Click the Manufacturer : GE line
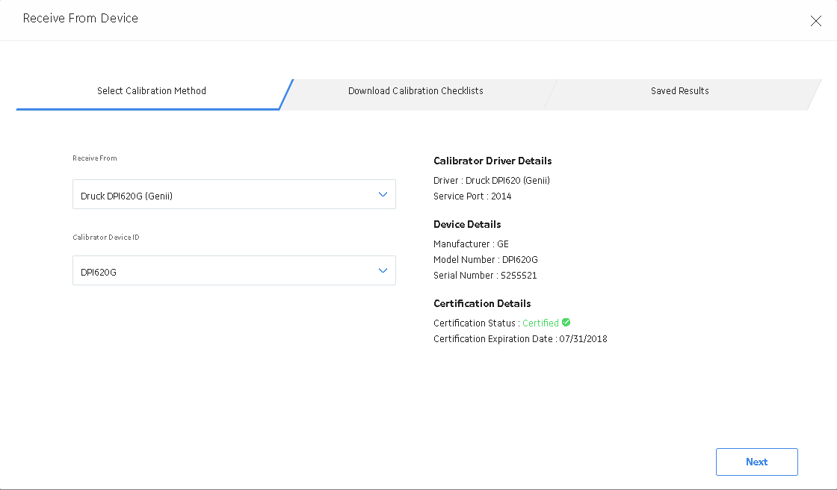Screen dimensions: 837x490 tap(471, 244)
